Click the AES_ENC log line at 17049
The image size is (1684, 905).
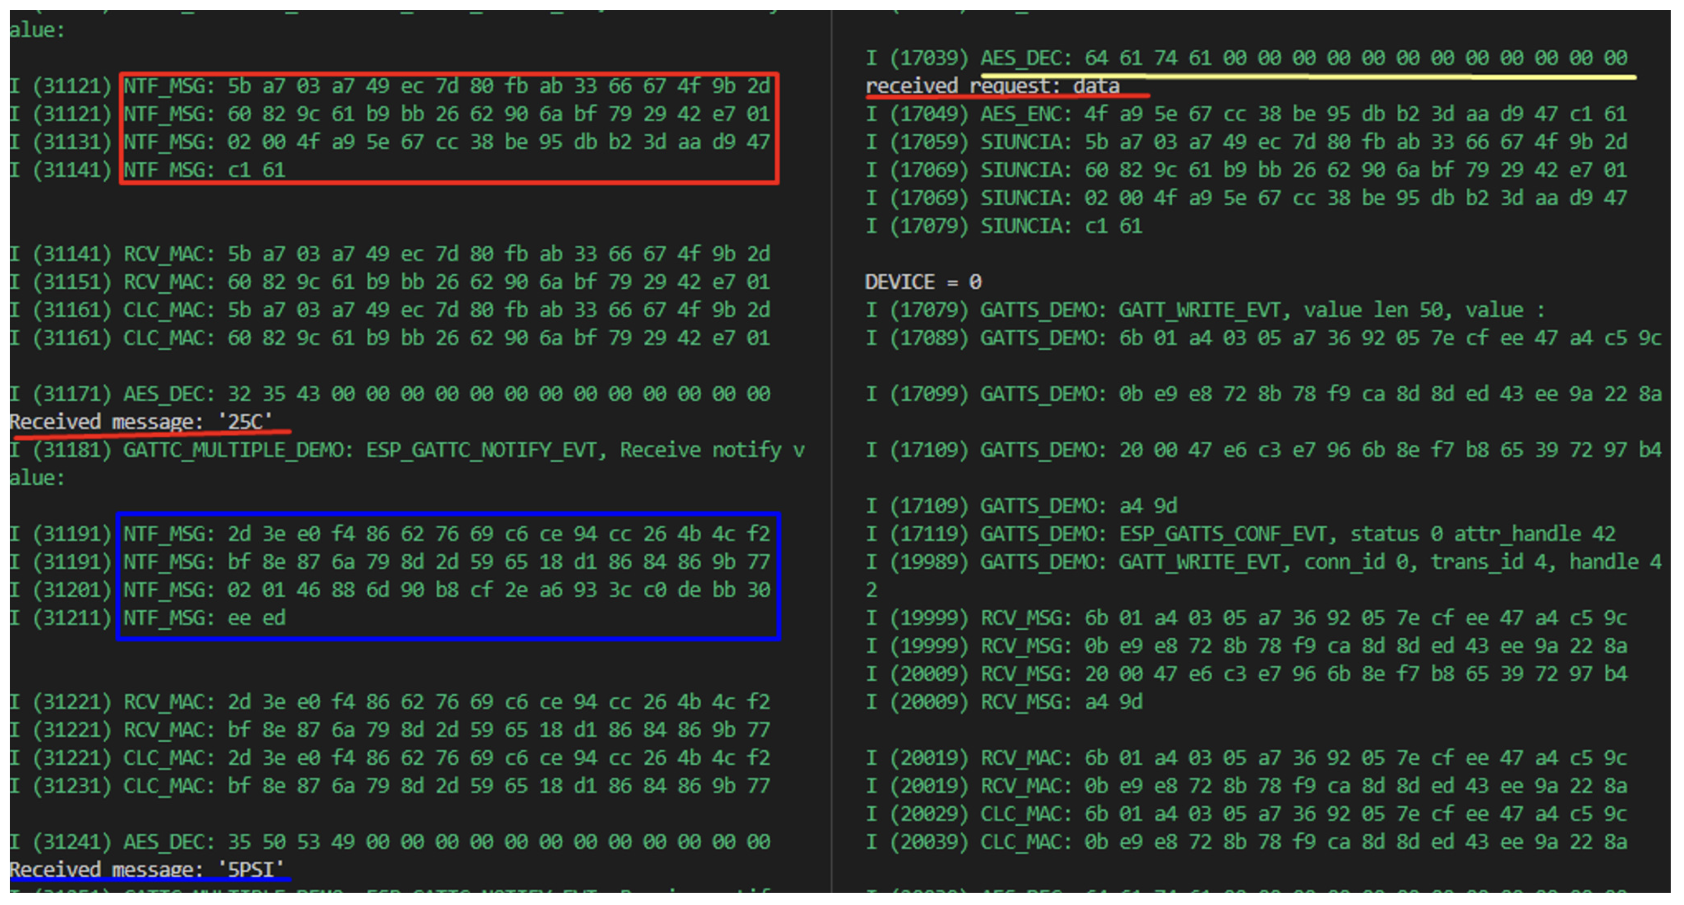[x=1246, y=114]
